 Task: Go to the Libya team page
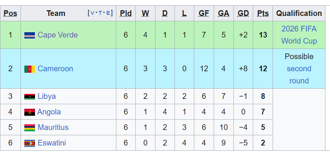click(x=47, y=96)
